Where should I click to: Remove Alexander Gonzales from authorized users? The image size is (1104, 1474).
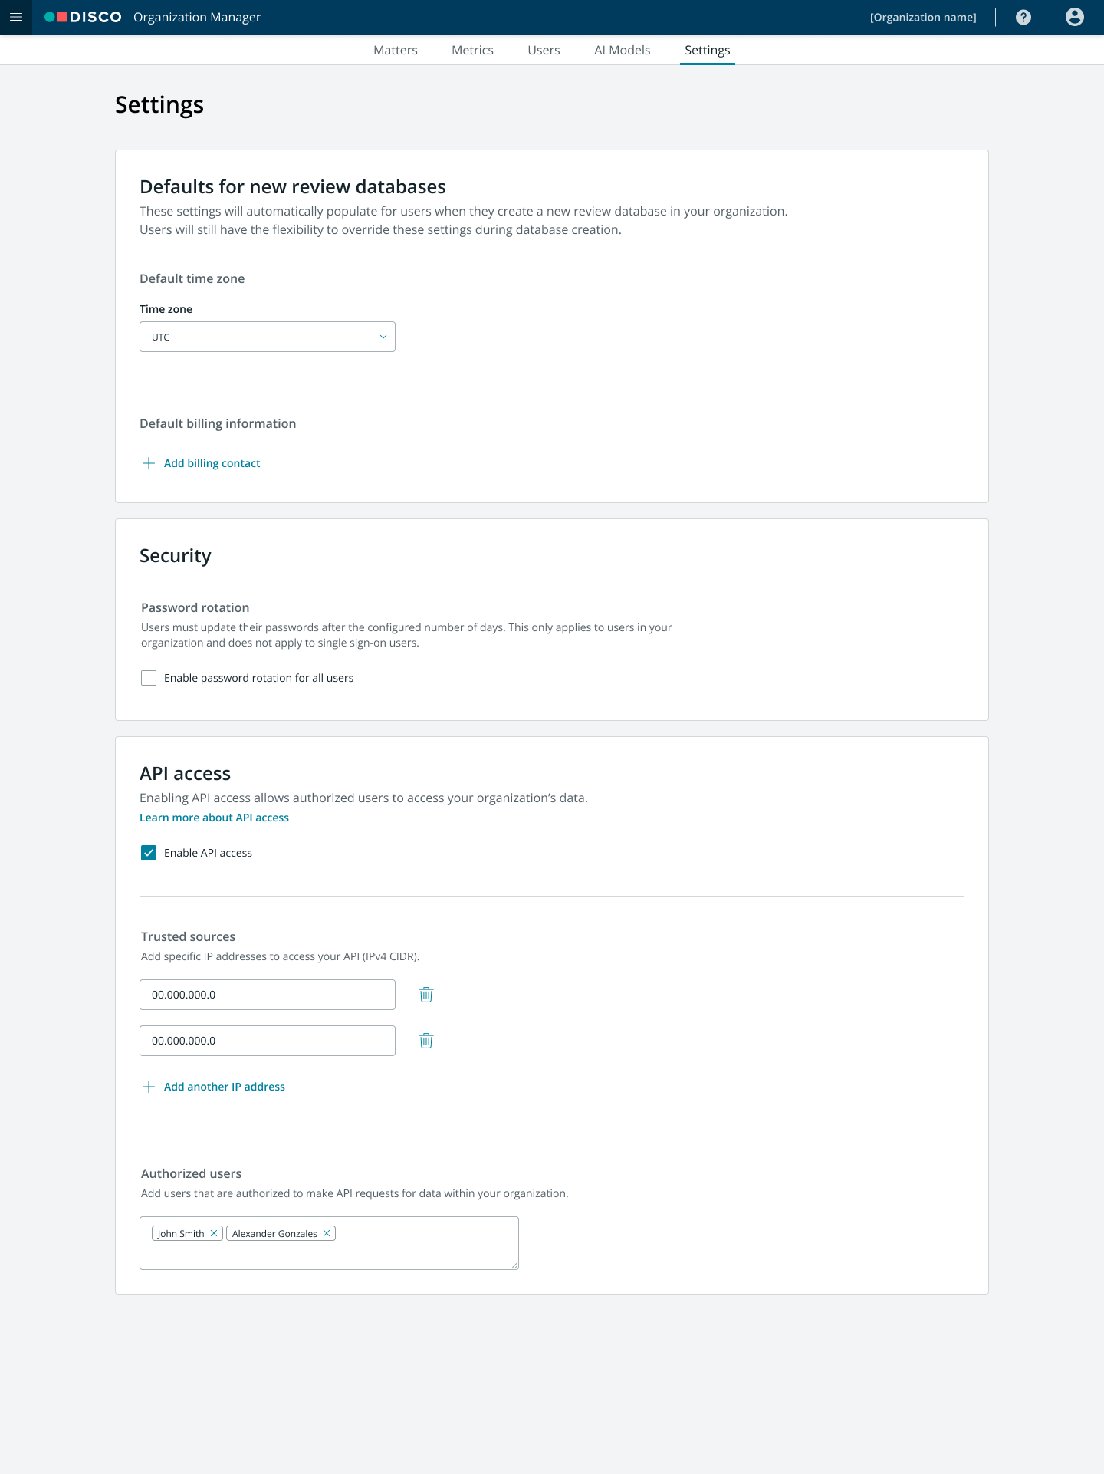pos(327,1233)
